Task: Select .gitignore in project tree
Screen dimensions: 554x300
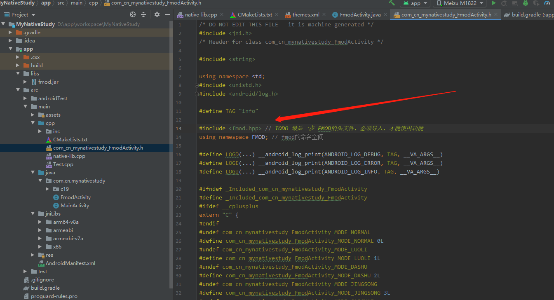Action: point(42,280)
